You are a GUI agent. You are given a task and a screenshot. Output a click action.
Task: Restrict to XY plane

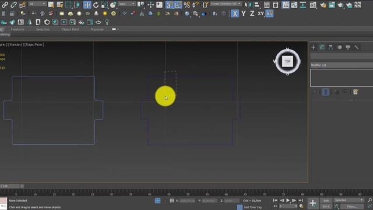(261, 13)
